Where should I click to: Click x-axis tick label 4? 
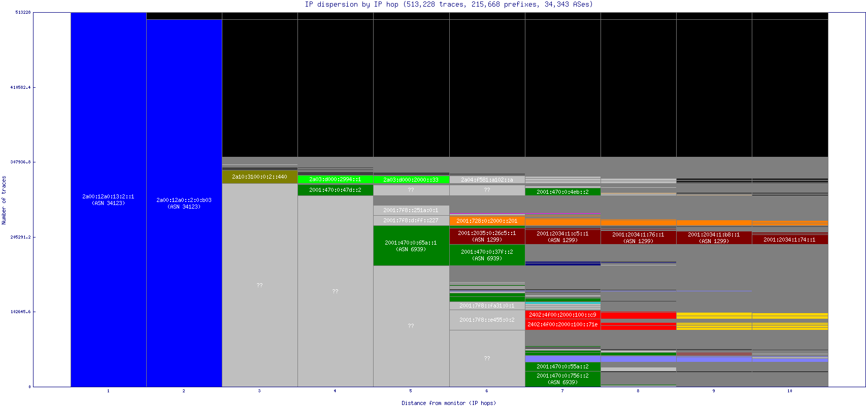click(x=335, y=391)
